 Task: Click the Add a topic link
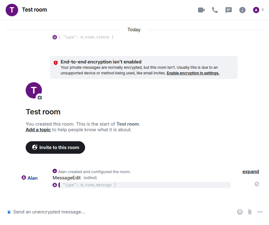tap(38, 130)
